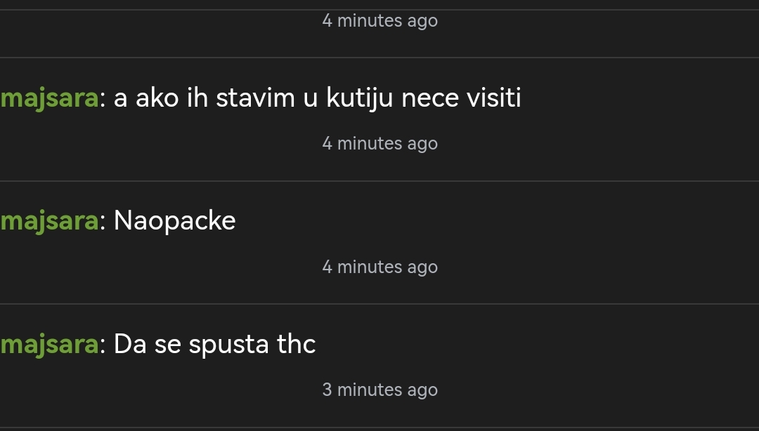Click the divider line above the kutiju message
This screenshot has width=759, height=431.
[379, 58]
